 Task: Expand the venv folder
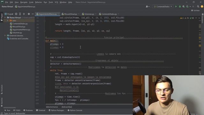click(8, 20)
